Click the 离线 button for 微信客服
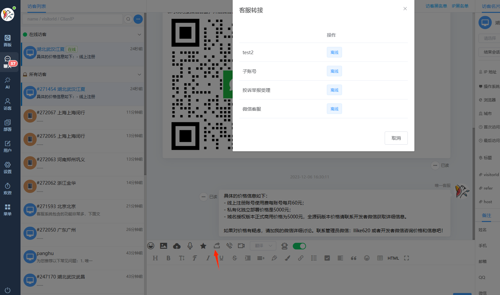Viewport: 500px width, 295px height. point(334,109)
